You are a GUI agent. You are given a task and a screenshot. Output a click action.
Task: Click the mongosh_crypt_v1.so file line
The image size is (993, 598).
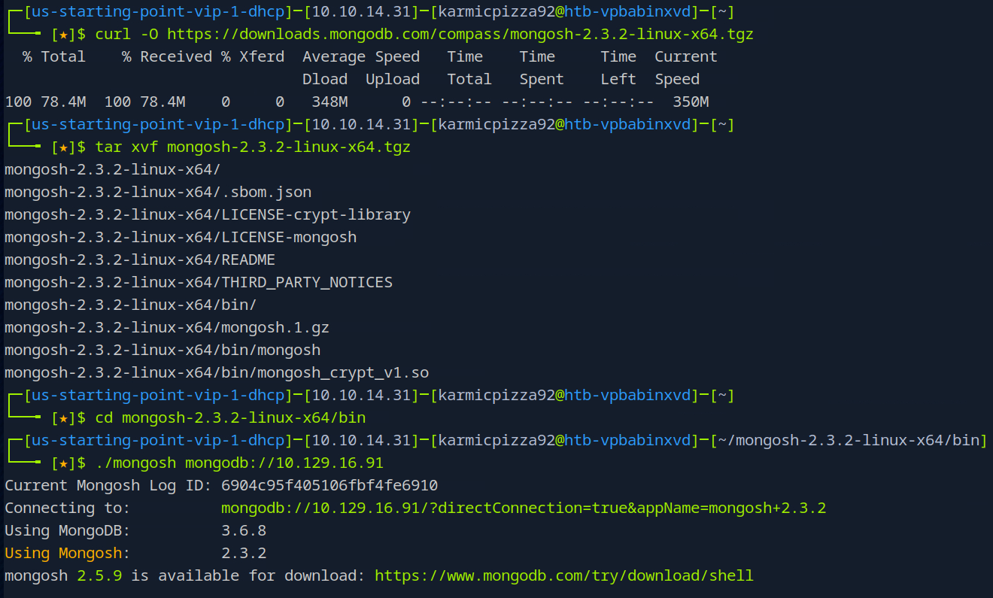pyautogui.click(x=217, y=373)
